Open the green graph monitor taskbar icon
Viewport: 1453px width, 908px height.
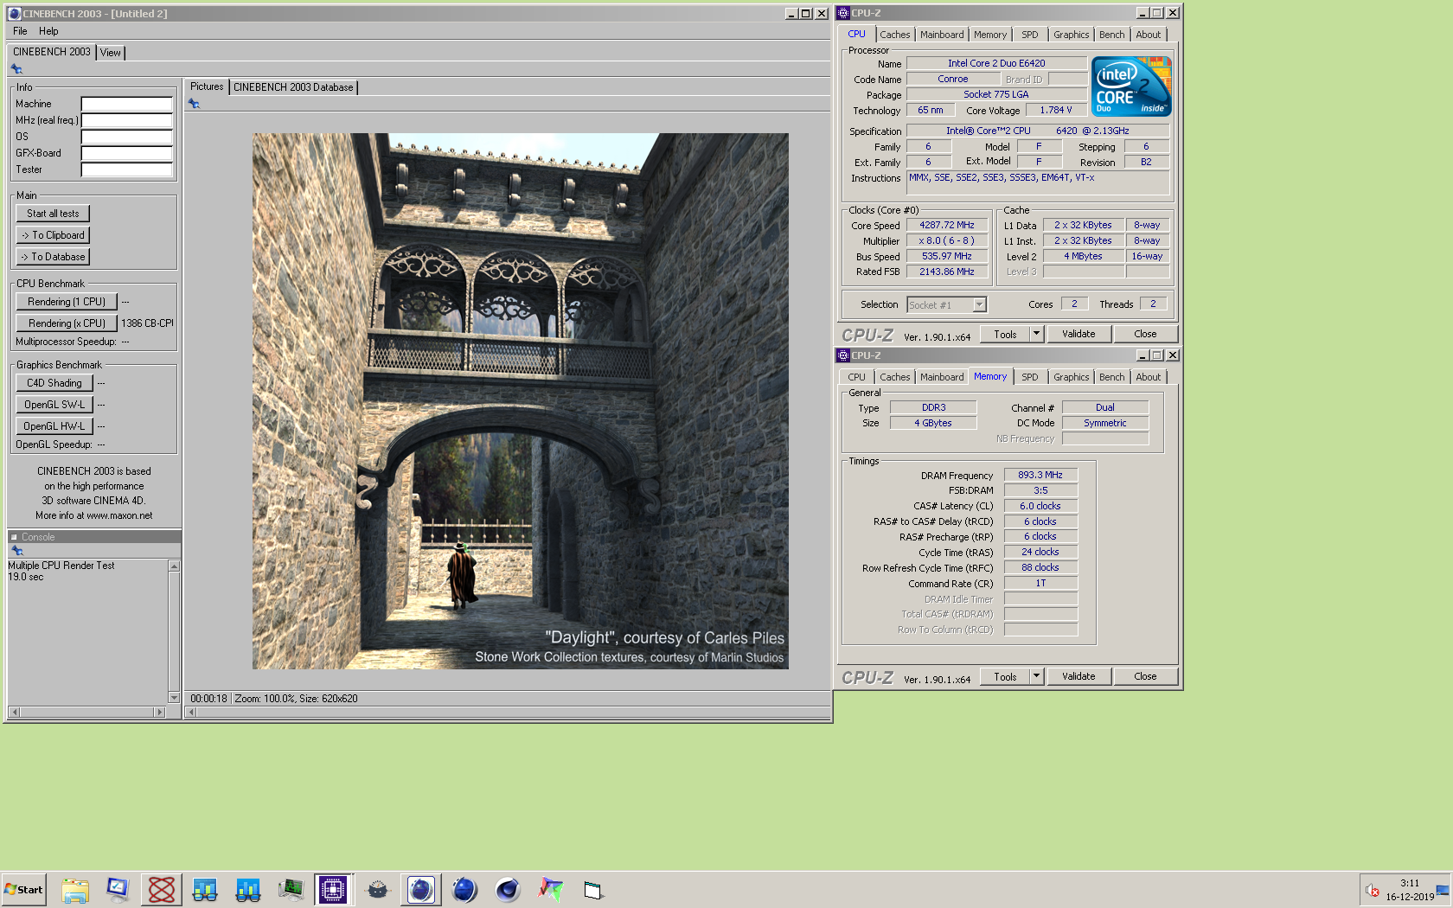click(291, 889)
